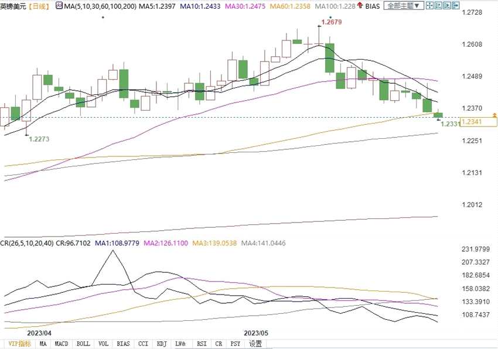
Task: Click the 231.9799 CR axis label
Action: click(x=476, y=249)
